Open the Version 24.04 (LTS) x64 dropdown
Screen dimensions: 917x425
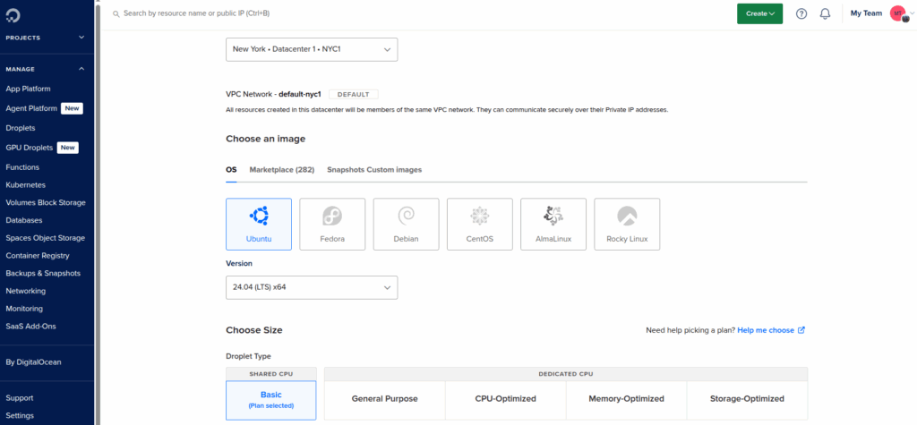pyautogui.click(x=312, y=287)
